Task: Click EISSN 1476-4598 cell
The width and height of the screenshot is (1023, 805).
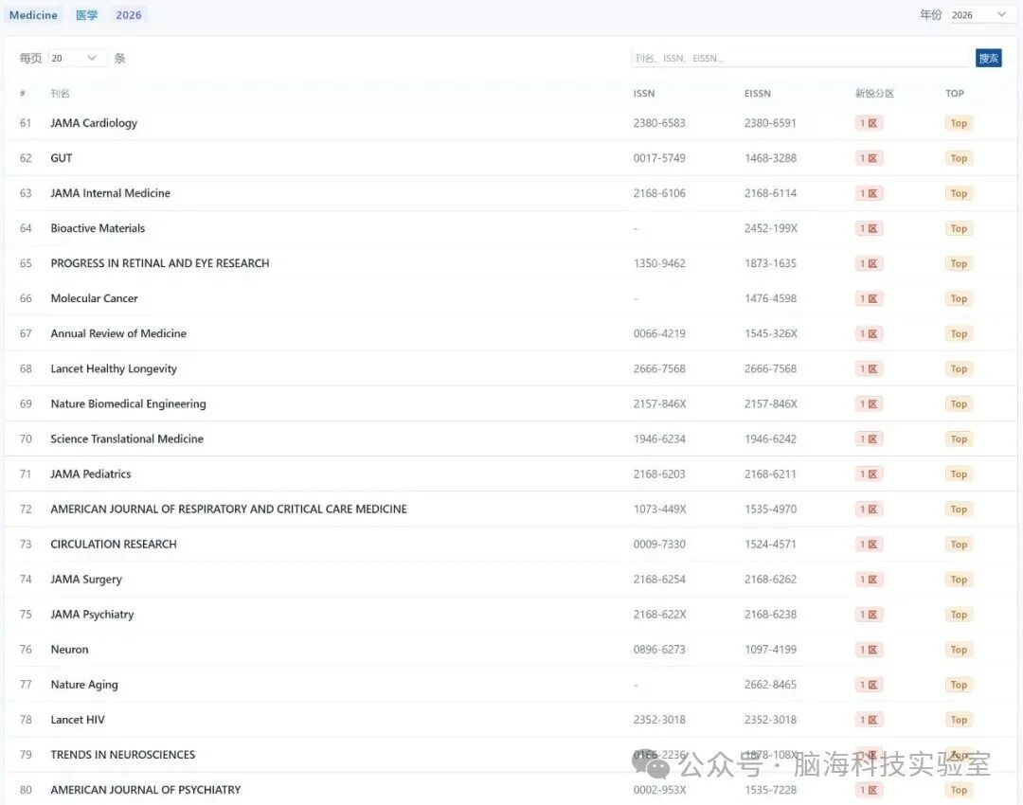Action: click(770, 298)
